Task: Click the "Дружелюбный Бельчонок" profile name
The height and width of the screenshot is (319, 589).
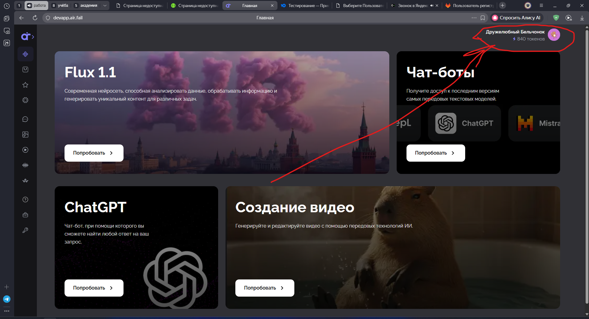Action: (515, 32)
